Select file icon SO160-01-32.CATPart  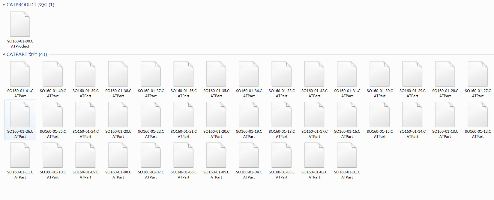click(314, 74)
